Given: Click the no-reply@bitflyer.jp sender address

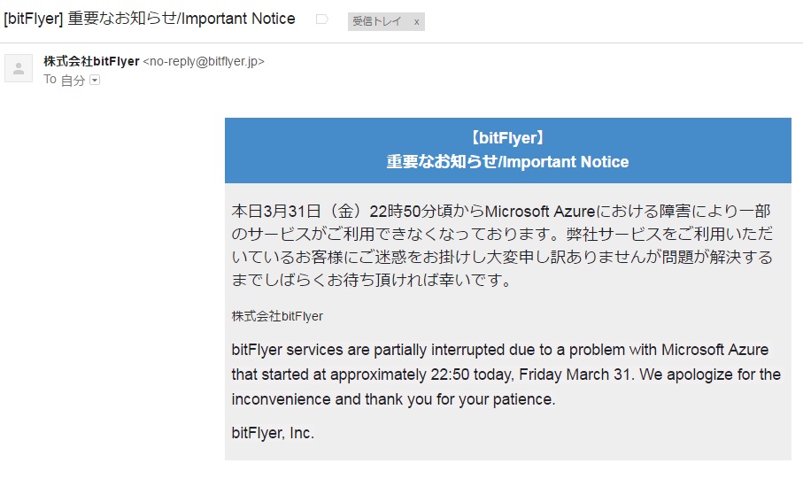Looking at the screenshot, I should point(204,61).
